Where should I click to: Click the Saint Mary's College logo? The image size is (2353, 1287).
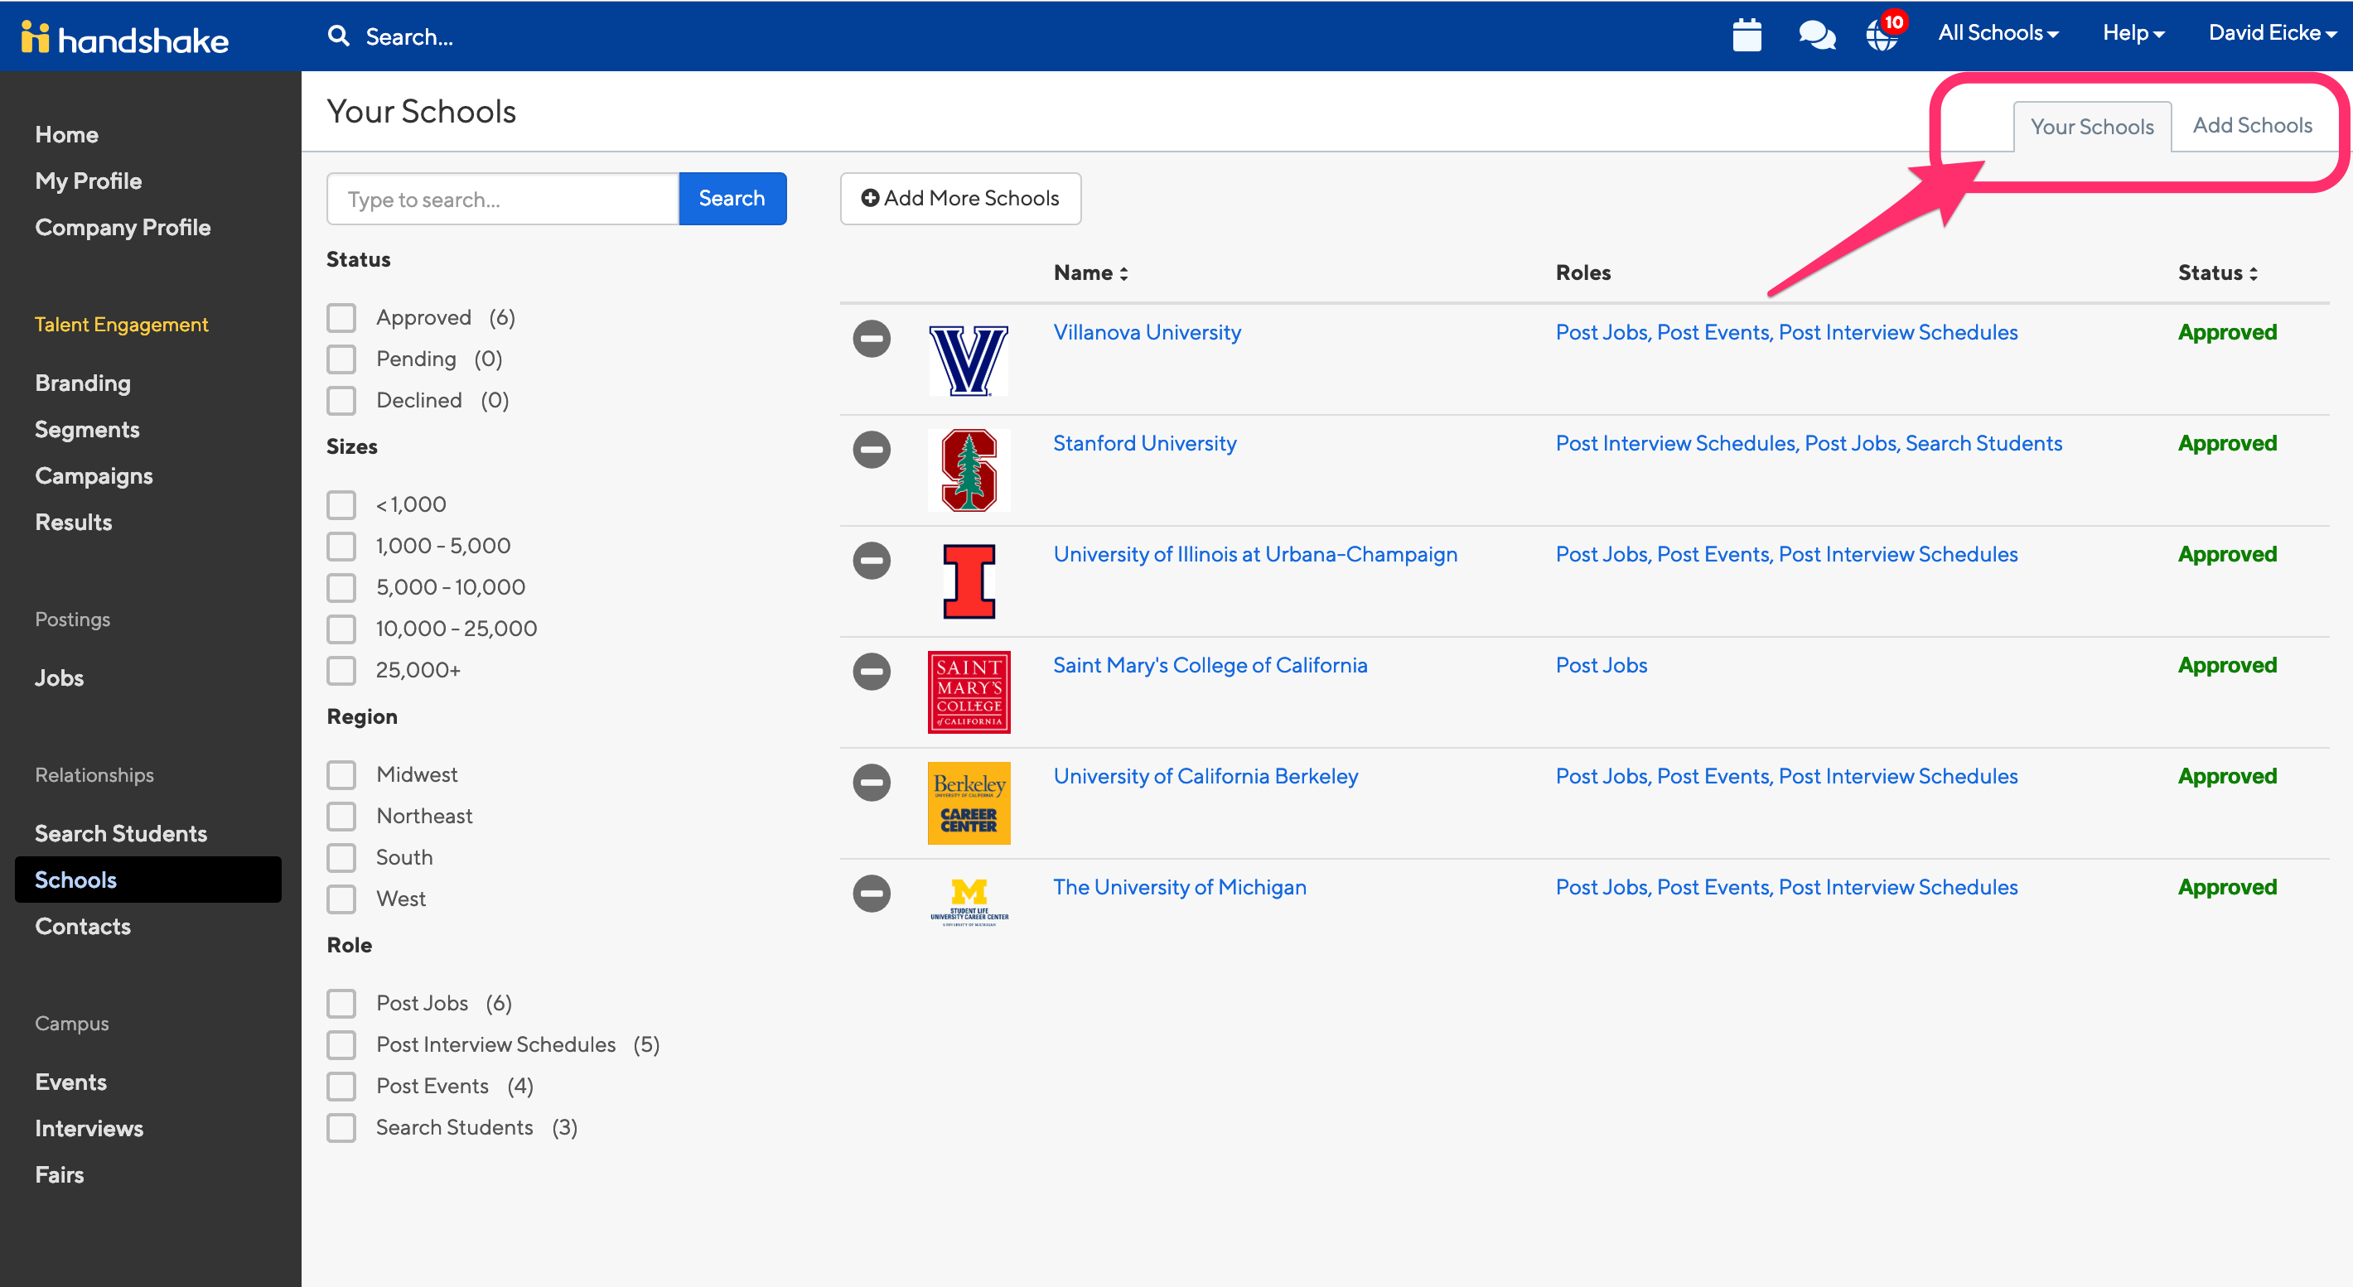(x=969, y=692)
